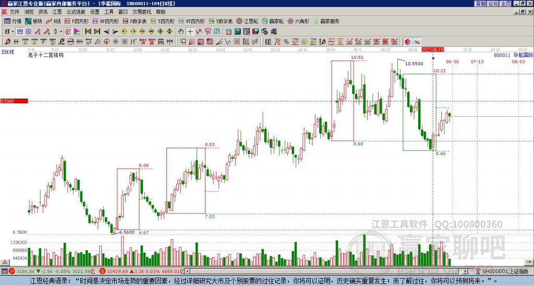Image resolution: width=534 pixels, height=286 pixels.
Task: Select the Gann fan lines icon
Action: tap(192, 42)
